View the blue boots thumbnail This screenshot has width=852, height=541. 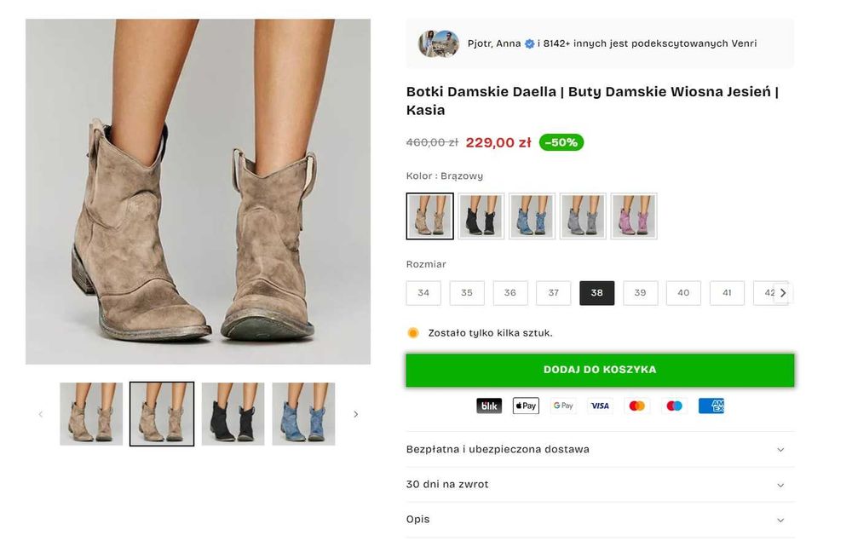(303, 414)
